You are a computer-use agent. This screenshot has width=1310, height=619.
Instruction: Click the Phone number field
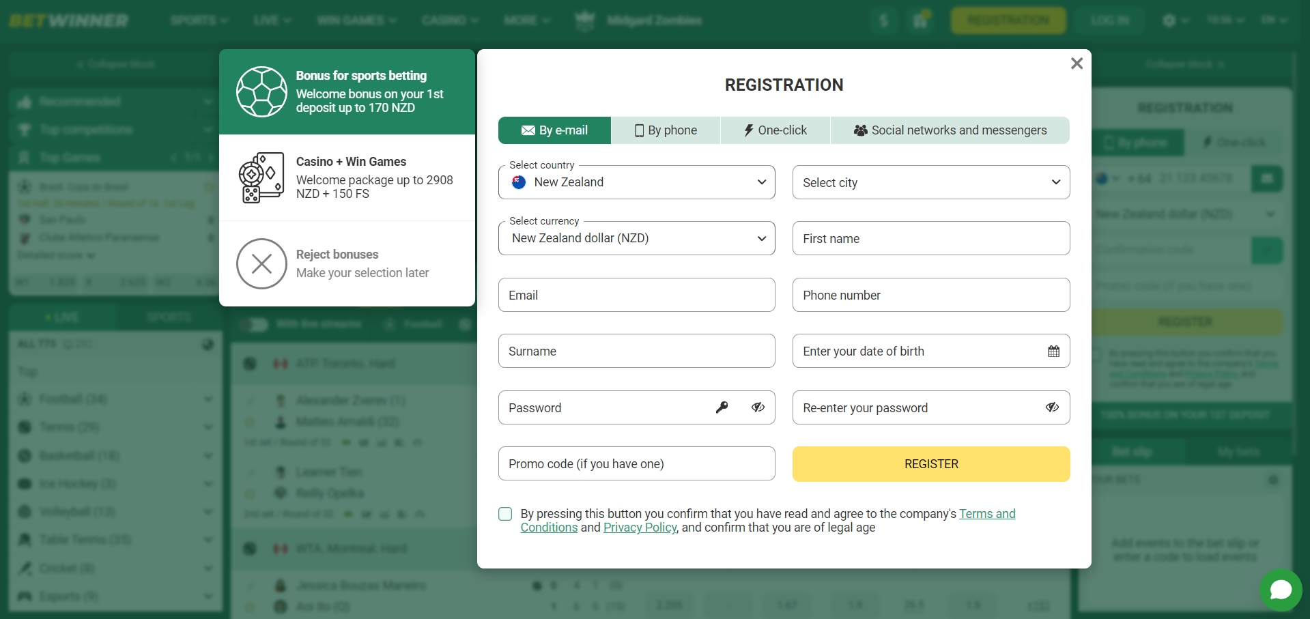pyautogui.click(x=931, y=295)
